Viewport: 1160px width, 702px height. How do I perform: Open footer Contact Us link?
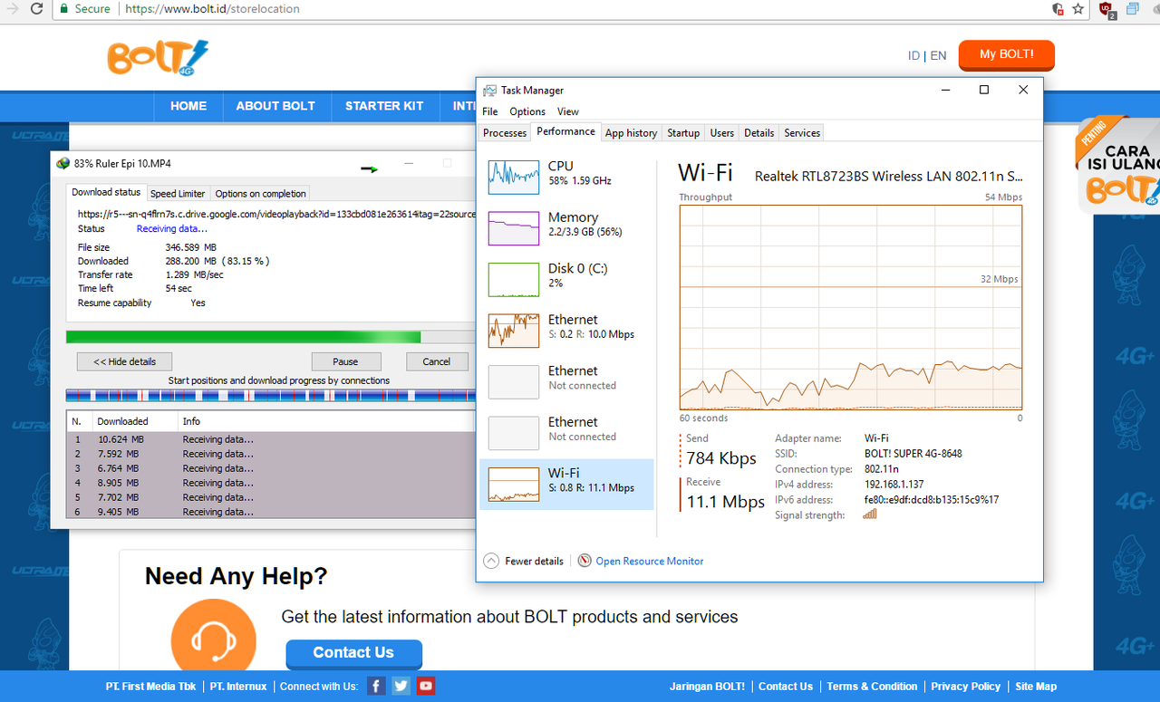[786, 687]
